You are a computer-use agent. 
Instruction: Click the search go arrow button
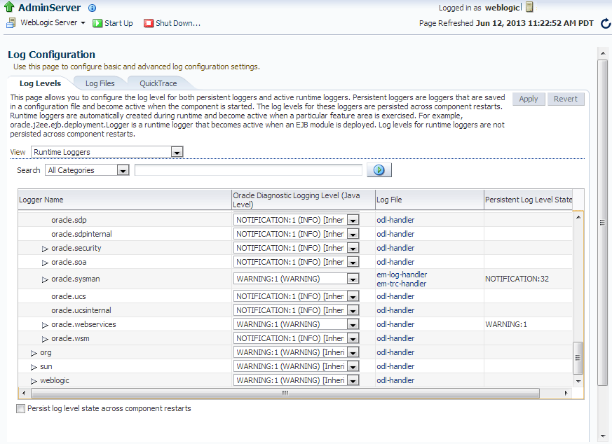pyautogui.click(x=379, y=169)
